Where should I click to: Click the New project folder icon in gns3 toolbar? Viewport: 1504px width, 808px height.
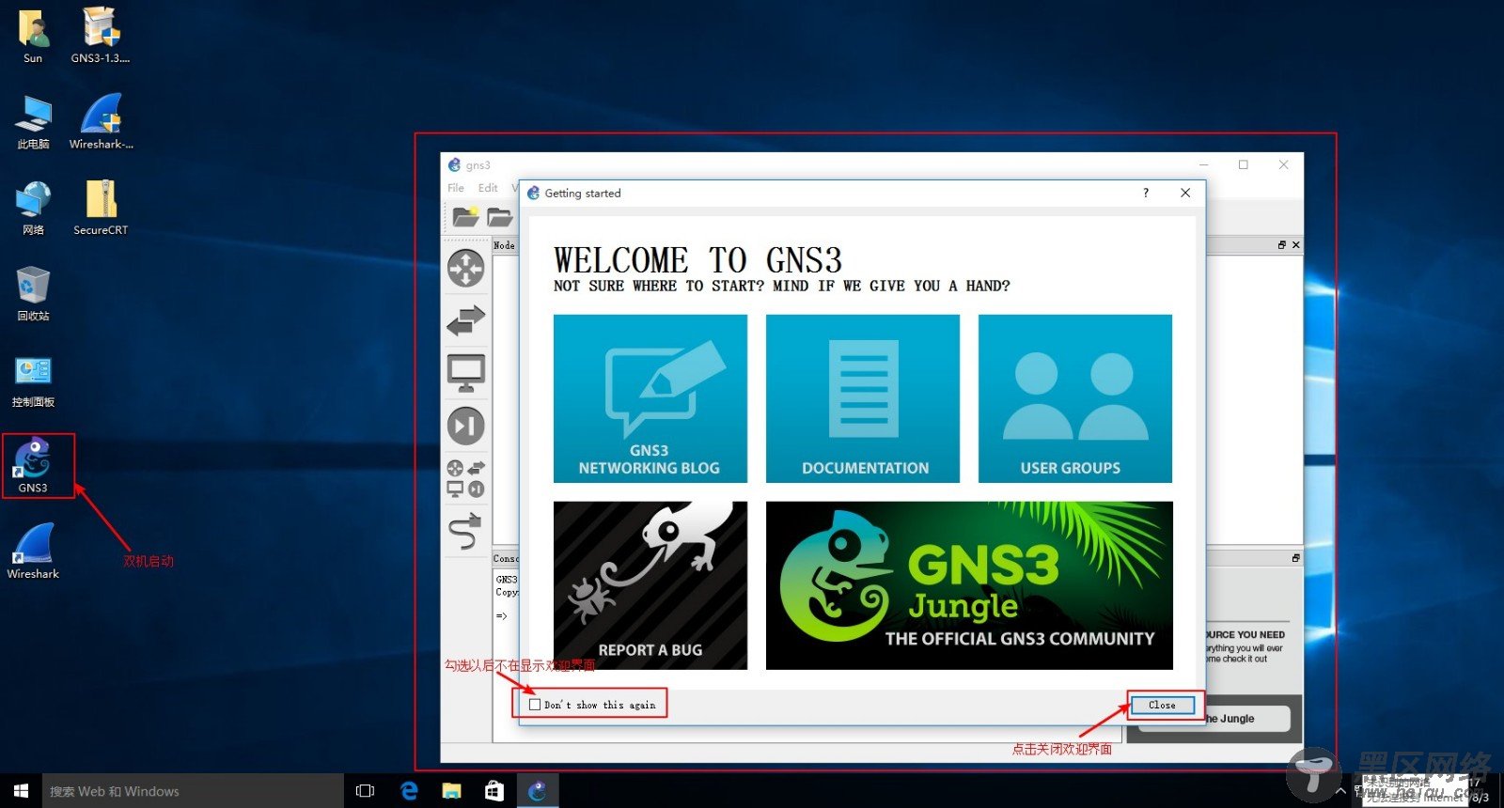point(465,217)
